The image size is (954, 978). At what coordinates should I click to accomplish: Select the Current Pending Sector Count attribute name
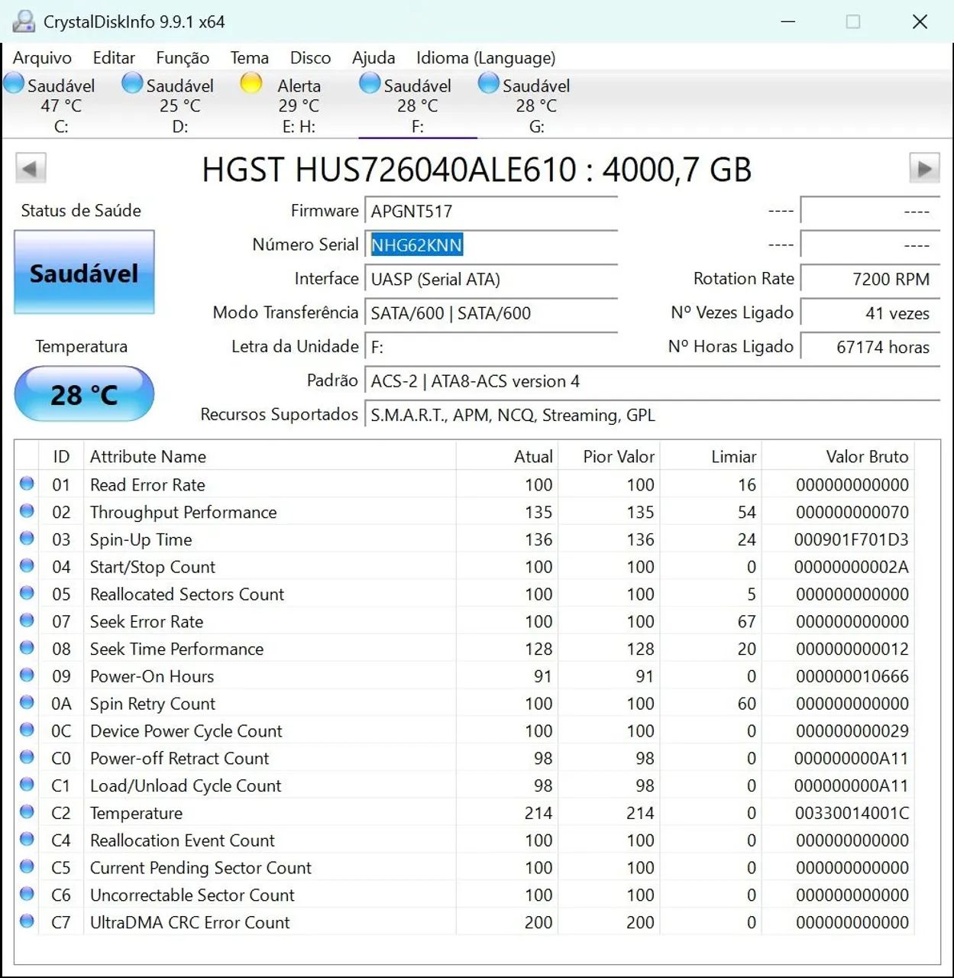[x=201, y=868]
